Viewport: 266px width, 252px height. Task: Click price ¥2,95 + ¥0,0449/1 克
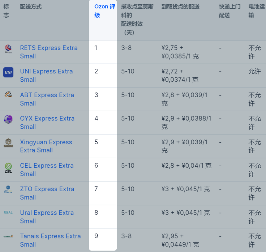tap(180, 240)
